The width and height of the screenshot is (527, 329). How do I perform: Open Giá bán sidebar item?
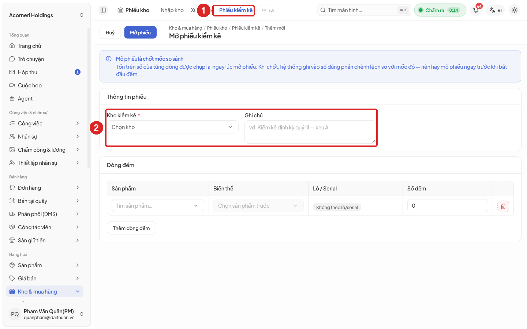point(45,279)
